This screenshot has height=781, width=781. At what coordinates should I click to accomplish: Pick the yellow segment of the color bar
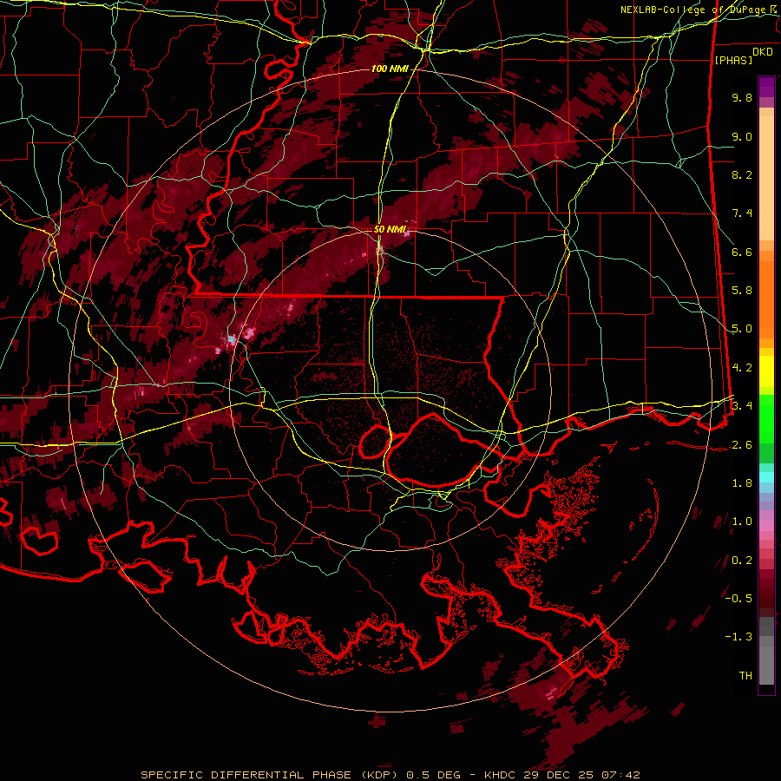(x=766, y=371)
